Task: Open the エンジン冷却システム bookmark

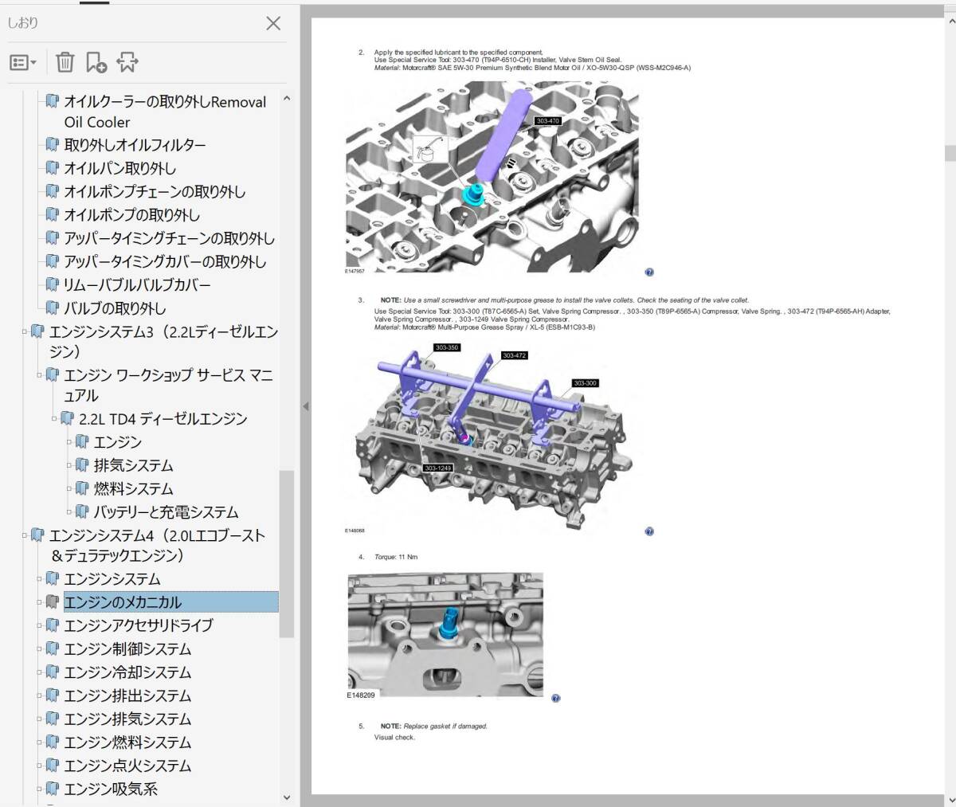Action: point(127,672)
